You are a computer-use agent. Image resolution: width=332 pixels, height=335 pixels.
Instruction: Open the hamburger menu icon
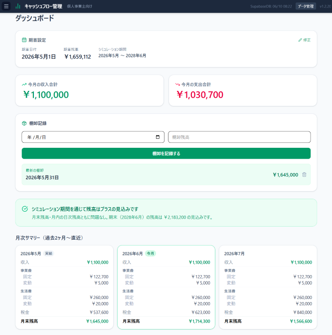[6, 6]
